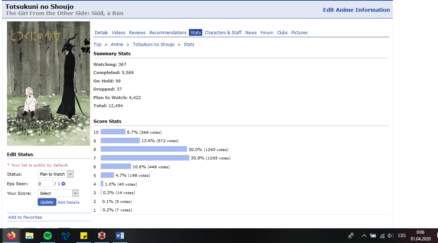Image resolution: width=438 pixels, height=243 pixels.
Task: Launch Spotify from the taskbar
Action: click(x=48, y=236)
